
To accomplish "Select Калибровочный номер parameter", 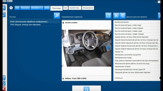I will point(137,58).
